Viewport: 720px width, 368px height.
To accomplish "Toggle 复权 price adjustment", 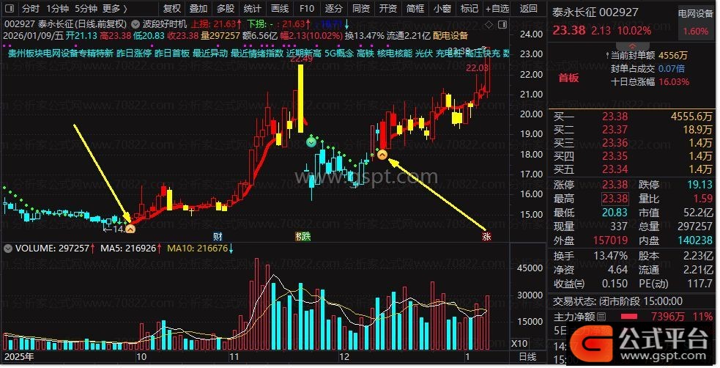I will point(171,8).
